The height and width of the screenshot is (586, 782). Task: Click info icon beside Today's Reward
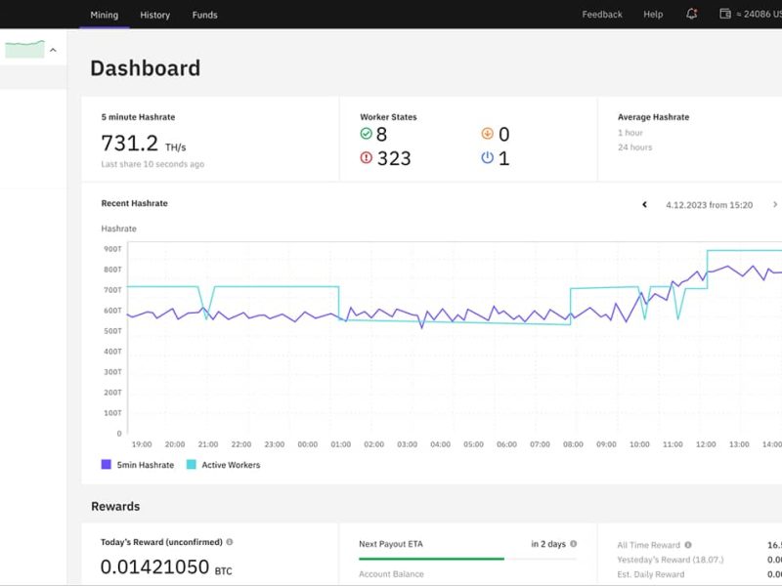(x=230, y=542)
